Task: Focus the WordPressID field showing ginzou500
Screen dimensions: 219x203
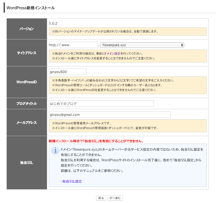Action: click(x=68, y=72)
